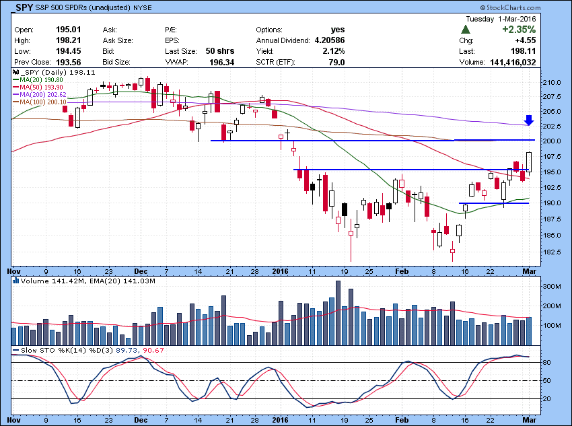572x426 pixels.
Task: Click the 182.5 price axis label
Action: coord(551,252)
